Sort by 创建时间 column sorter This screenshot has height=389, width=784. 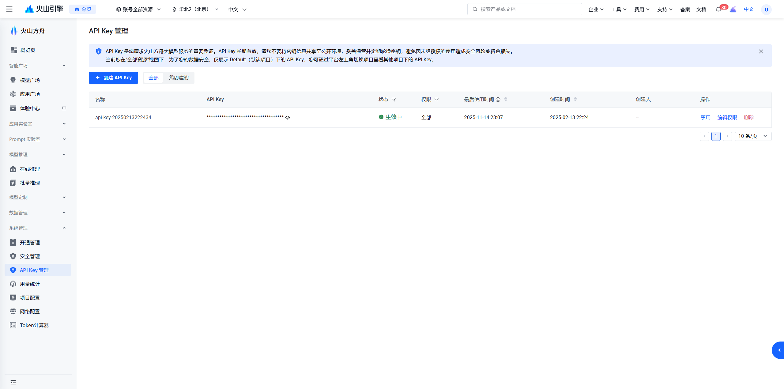click(x=575, y=99)
